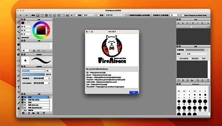Open the symmetry mode dropdown beside 对称

coord(115,15)
